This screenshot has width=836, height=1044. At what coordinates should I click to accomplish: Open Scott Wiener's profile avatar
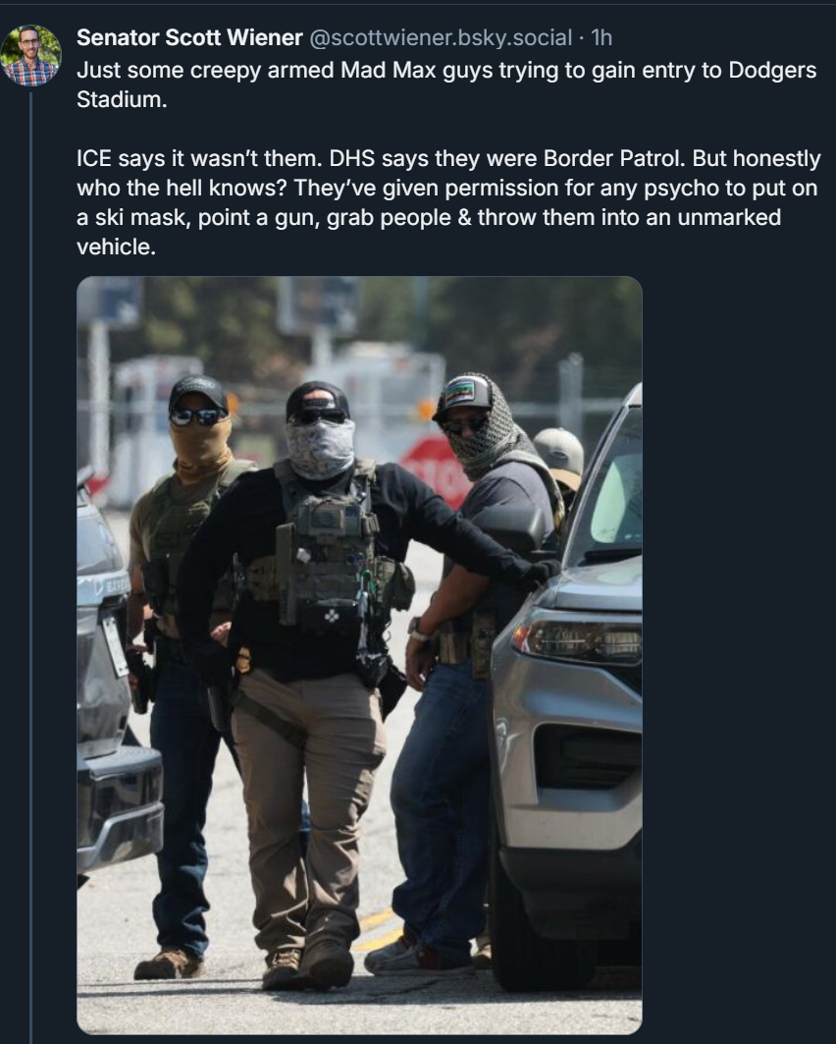tap(30, 55)
